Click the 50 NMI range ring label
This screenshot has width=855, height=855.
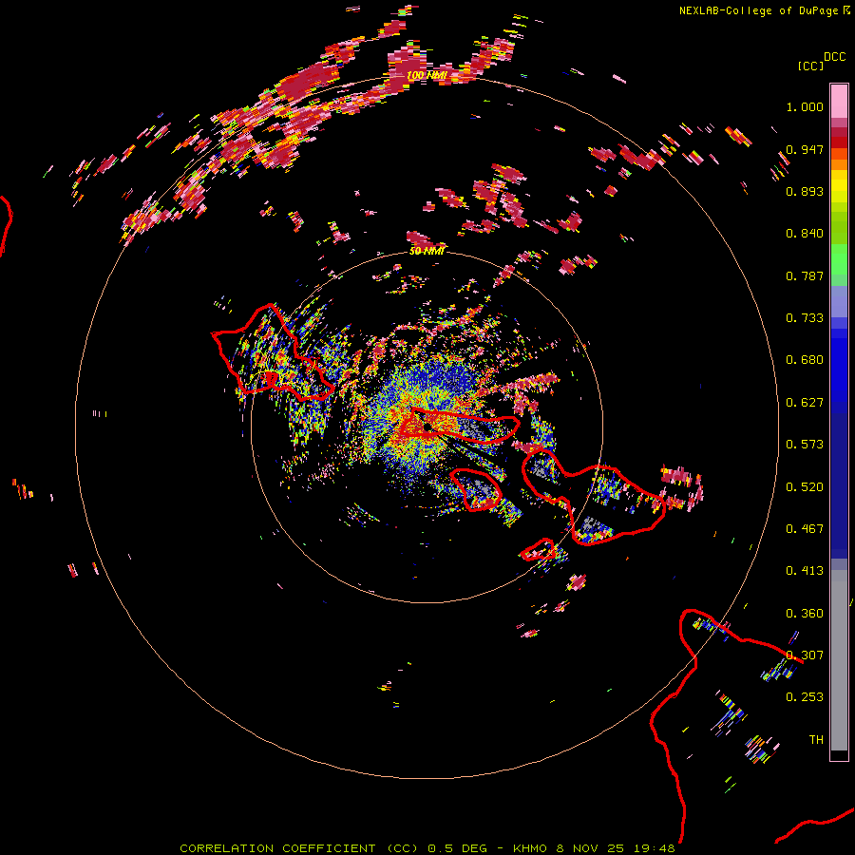pyautogui.click(x=427, y=251)
